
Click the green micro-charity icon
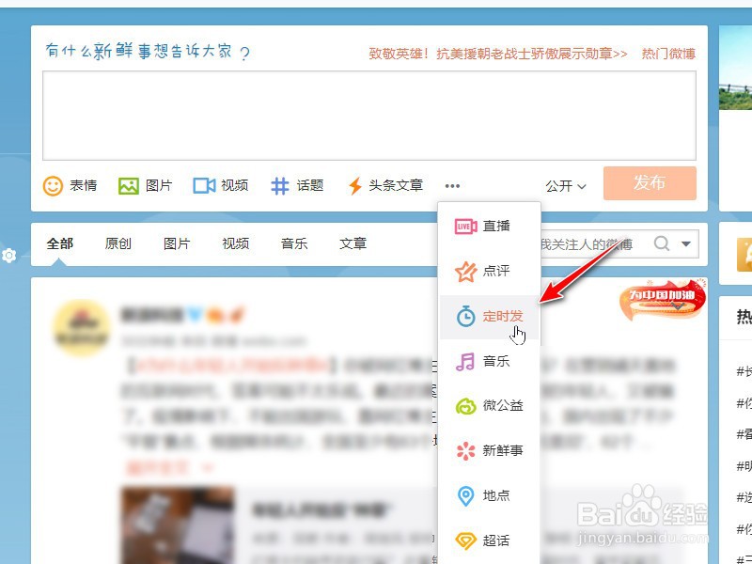465,406
